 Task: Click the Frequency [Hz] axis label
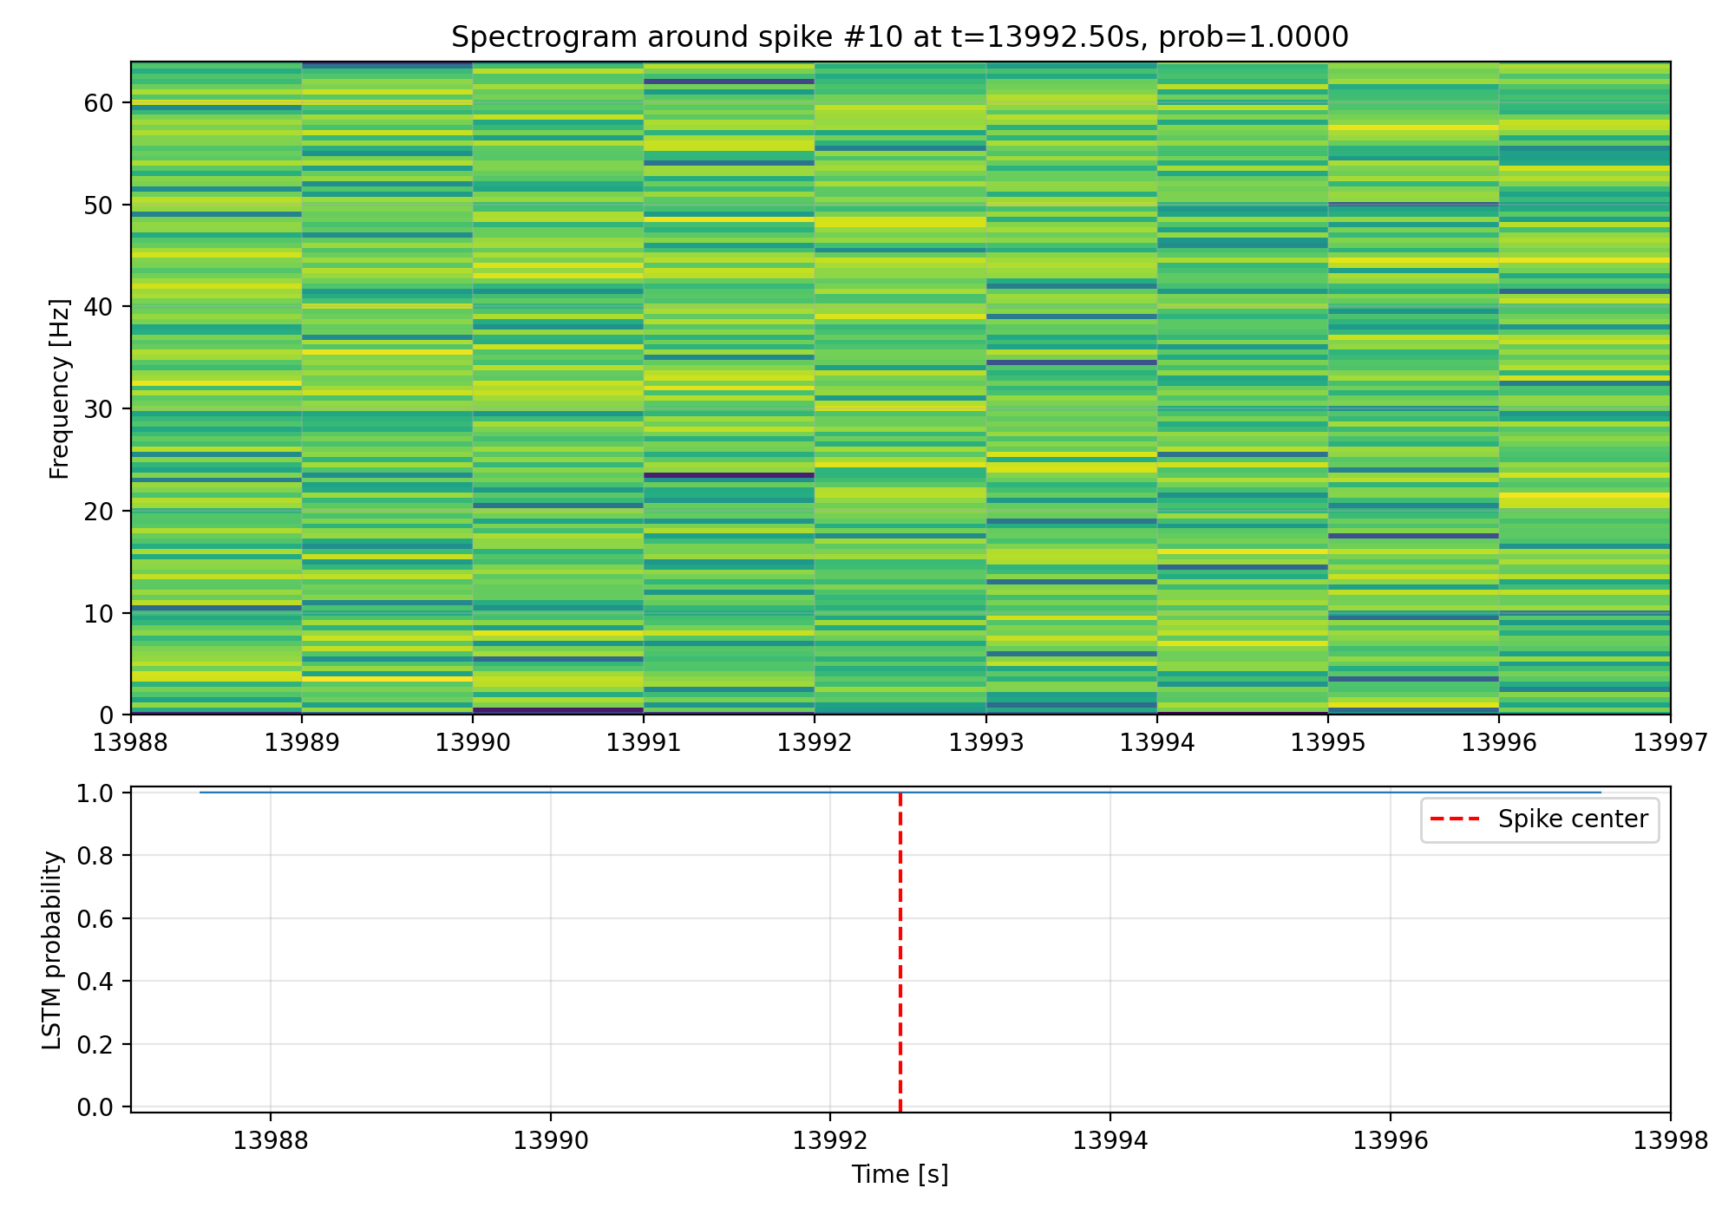point(59,389)
